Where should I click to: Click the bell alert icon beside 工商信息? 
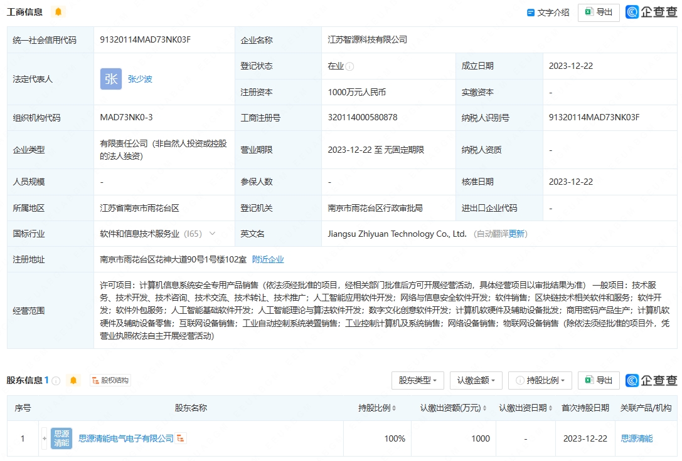[x=58, y=12]
